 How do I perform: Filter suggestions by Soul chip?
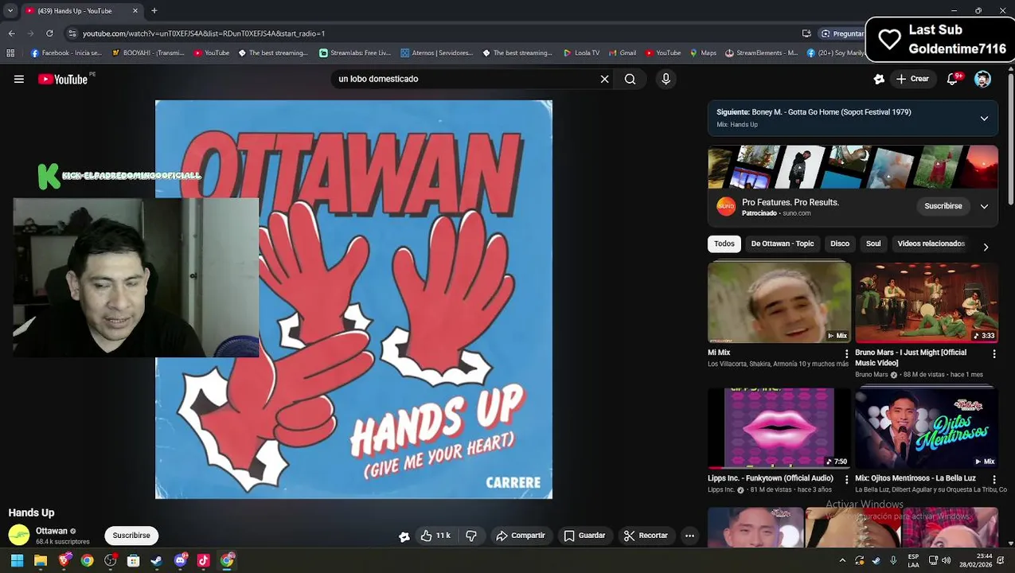click(873, 244)
